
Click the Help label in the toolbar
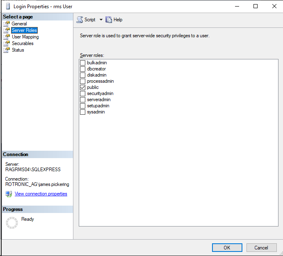tap(118, 20)
